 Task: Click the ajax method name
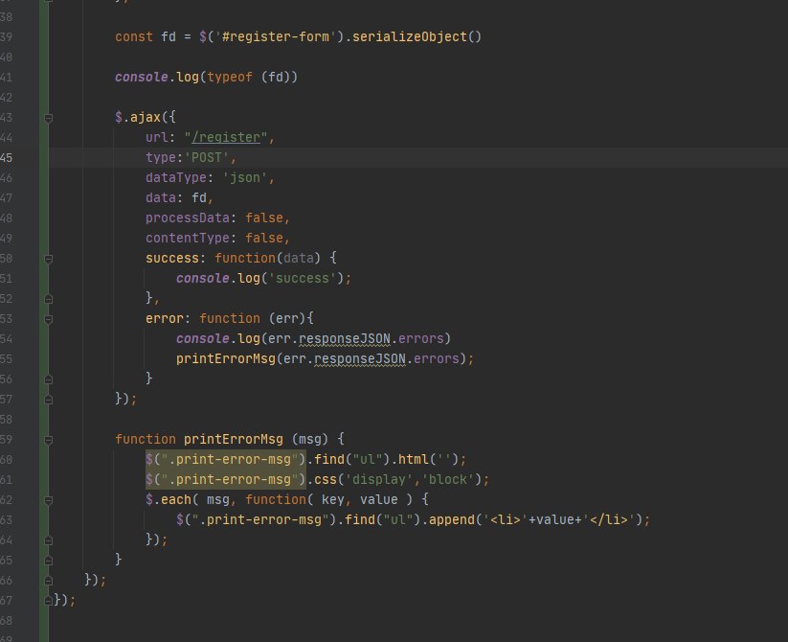click(x=146, y=117)
